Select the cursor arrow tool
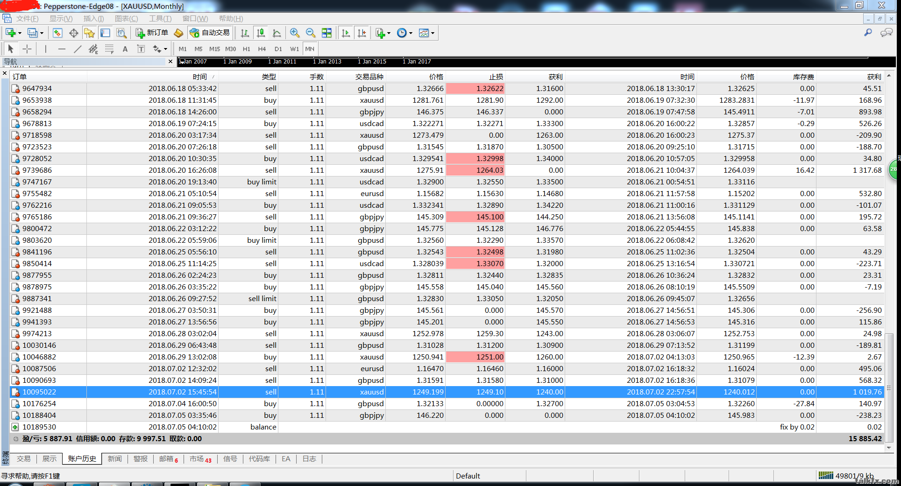The width and height of the screenshot is (901, 486). (x=11, y=49)
